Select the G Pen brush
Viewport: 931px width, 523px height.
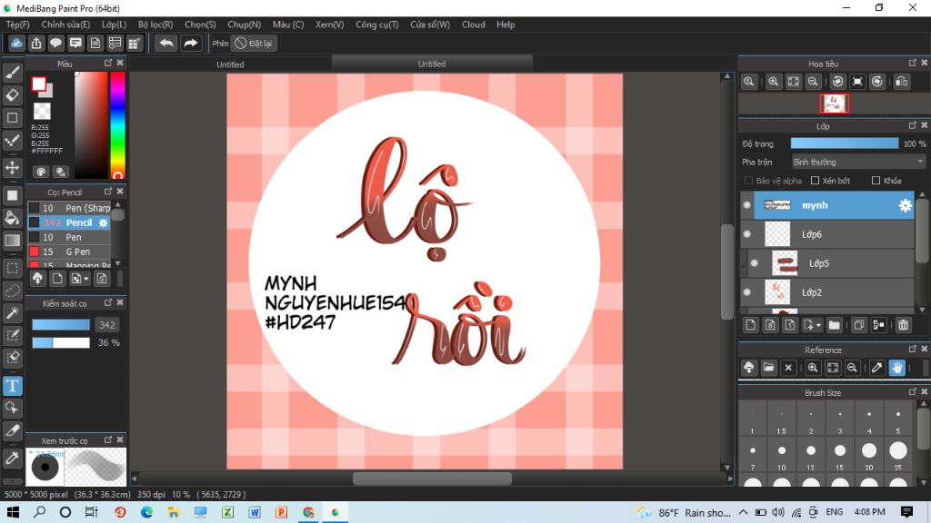click(x=69, y=252)
